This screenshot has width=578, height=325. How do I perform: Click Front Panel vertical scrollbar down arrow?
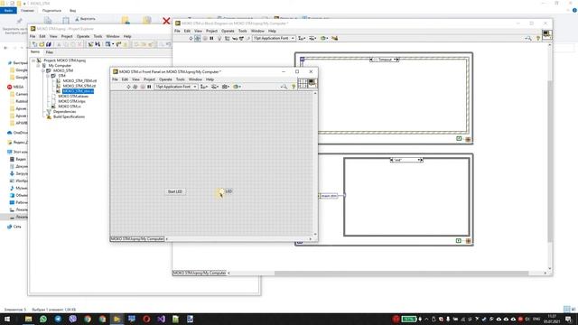315,235
